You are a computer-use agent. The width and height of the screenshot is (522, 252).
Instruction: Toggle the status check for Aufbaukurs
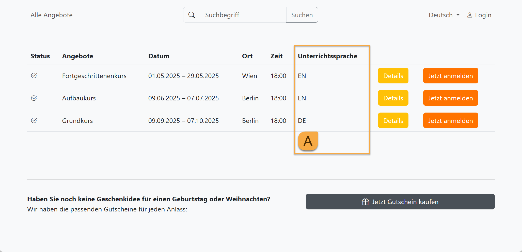coord(34,98)
